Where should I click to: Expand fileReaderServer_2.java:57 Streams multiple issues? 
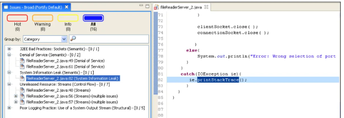point(16,102)
